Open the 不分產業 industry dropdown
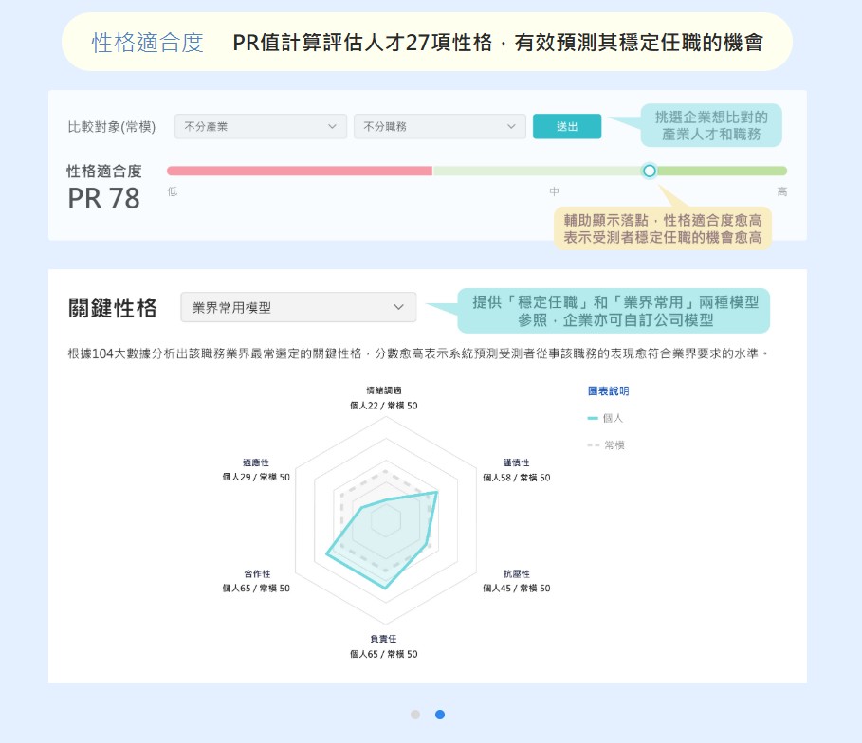This screenshot has width=862, height=743. (x=261, y=126)
